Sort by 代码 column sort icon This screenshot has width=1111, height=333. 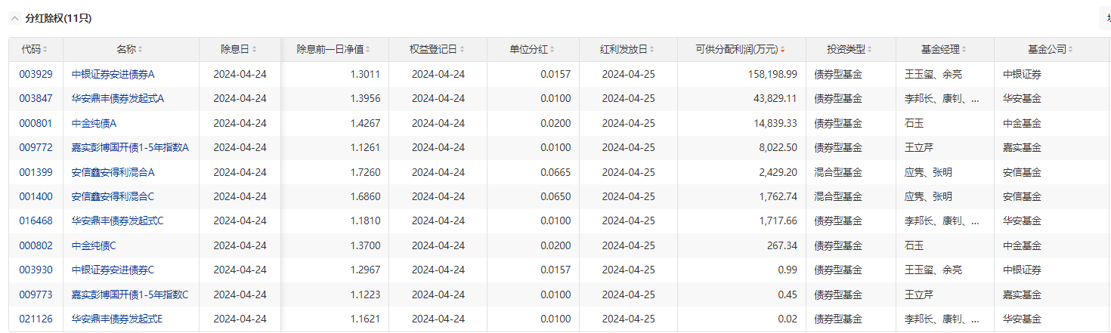(45, 50)
